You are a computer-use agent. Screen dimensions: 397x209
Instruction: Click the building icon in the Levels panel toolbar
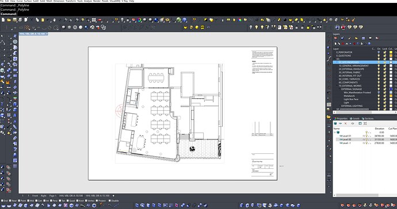pyautogui.click(x=335, y=123)
